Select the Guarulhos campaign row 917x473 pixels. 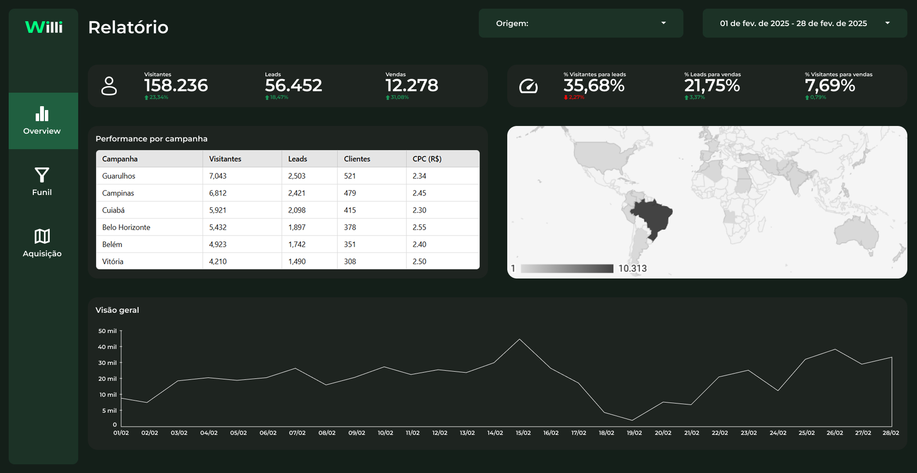pyautogui.click(x=288, y=176)
